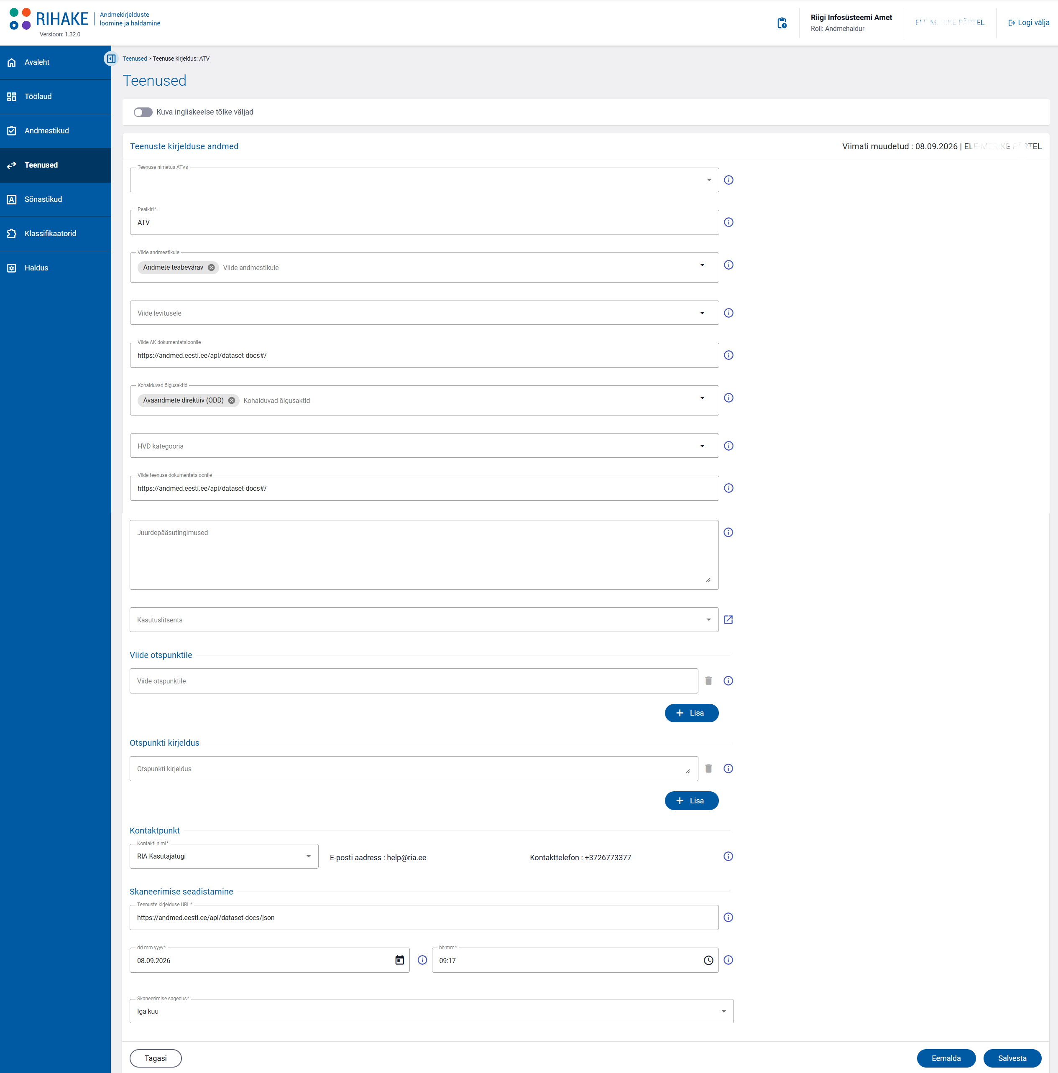Show info for Kontaktpunkt section
This screenshot has height=1073, width=1058.
(x=728, y=856)
